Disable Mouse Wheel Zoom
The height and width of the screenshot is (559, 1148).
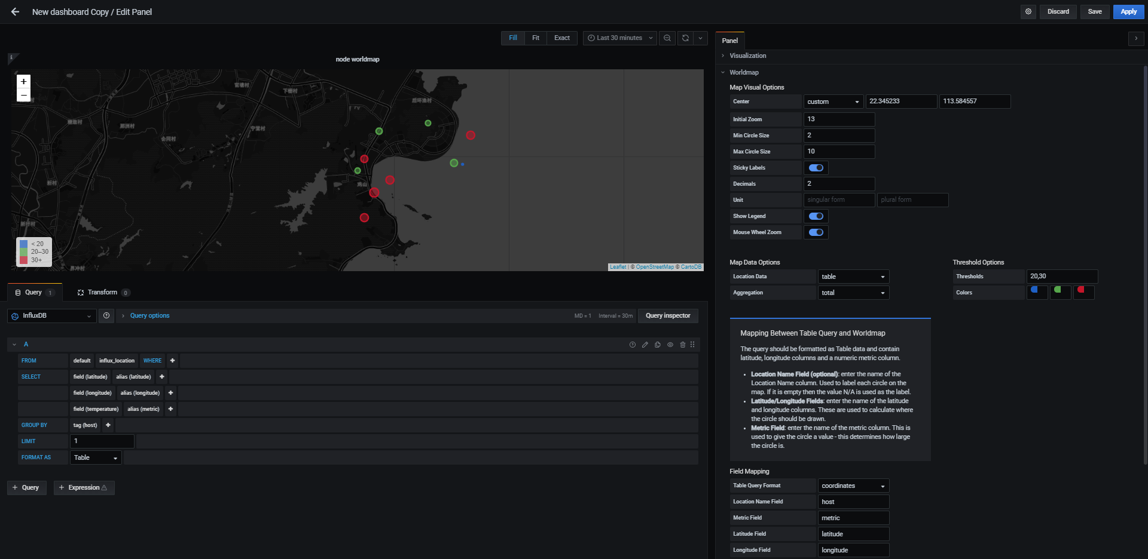[x=816, y=232]
